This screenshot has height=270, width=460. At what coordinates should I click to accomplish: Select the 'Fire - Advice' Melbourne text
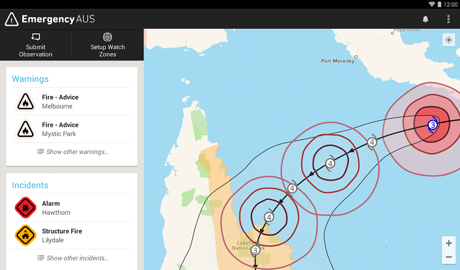(60, 97)
